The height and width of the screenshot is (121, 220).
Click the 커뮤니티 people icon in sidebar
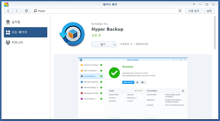point(8,42)
